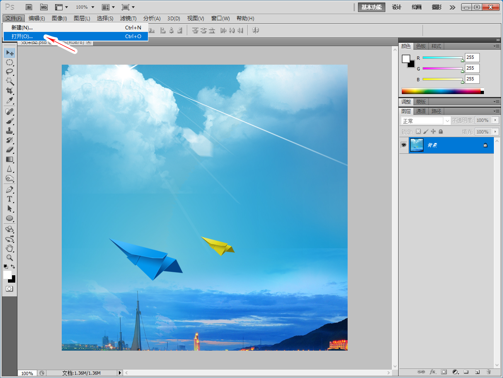This screenshot has width=503, height=378.
Task: Open the 不透明度 opacity slider arrow
Action: tap(495, 120)
